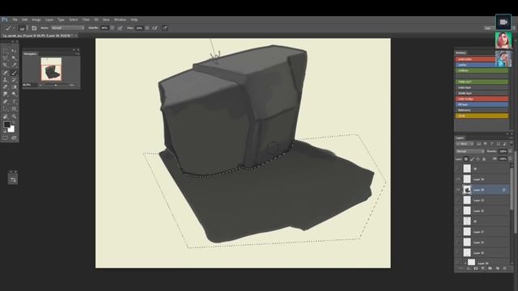The height and width of the screenshot is (291, 518).
Task: Select the Move tool
Action: point(14,50)
